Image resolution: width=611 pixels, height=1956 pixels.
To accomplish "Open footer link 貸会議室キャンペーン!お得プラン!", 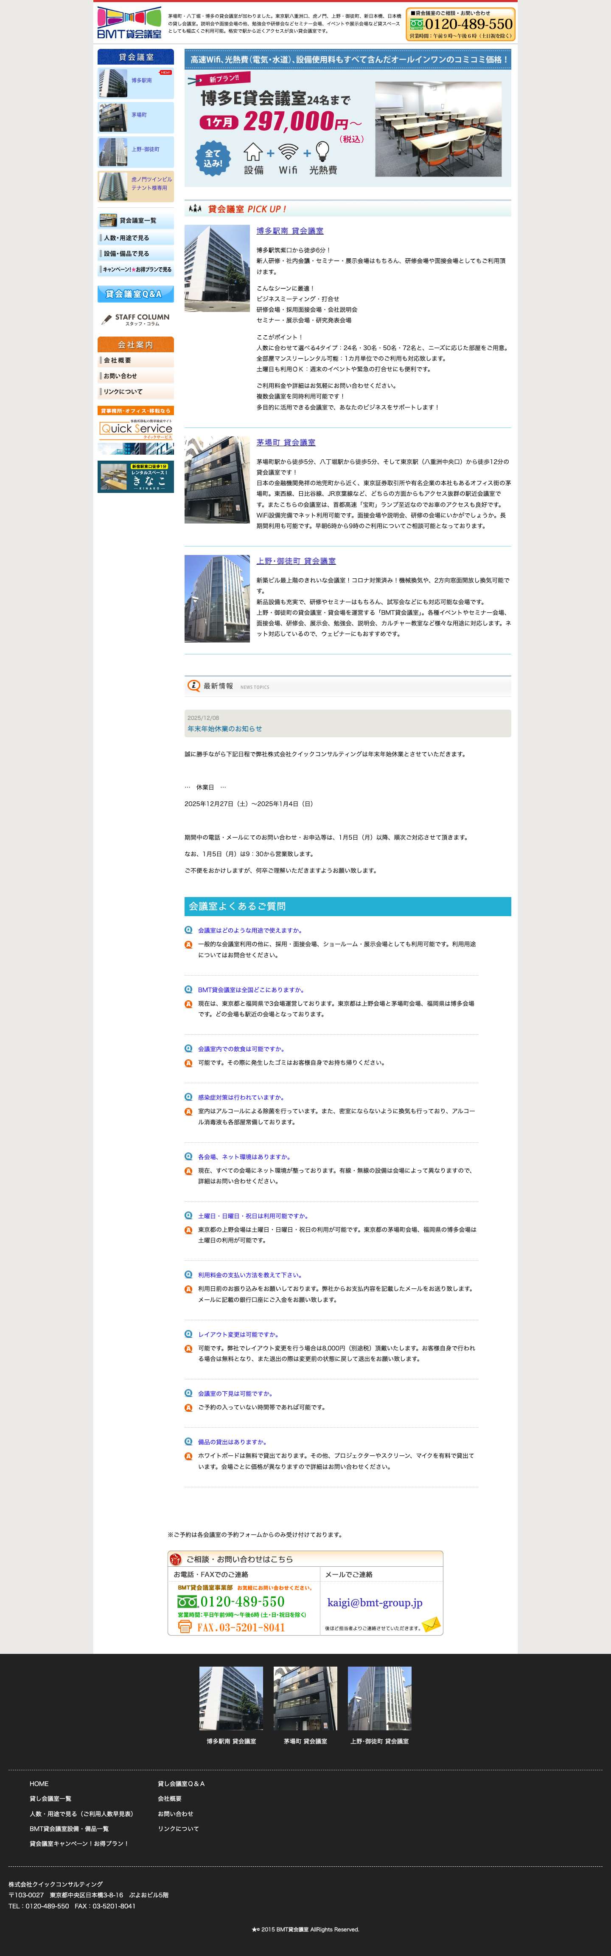I will pyautogui.click(x=79, y=1844).
